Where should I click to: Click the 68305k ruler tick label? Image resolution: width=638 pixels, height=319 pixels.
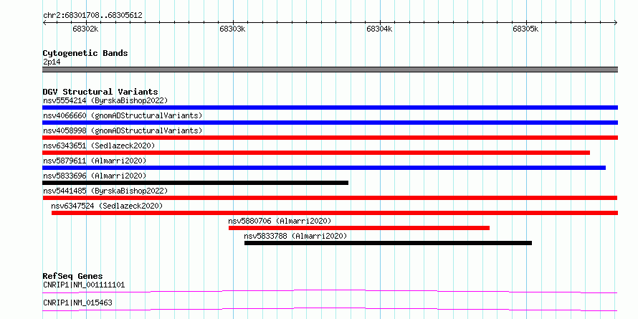[525, 29]
